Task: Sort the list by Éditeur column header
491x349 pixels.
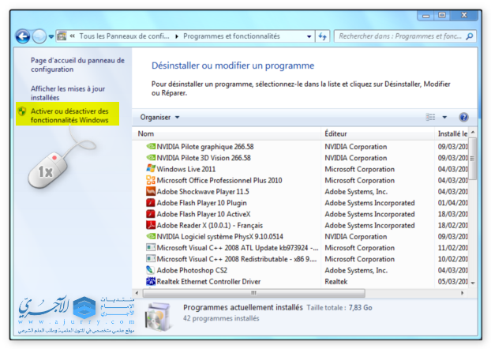Action: pyautogui.click(x=335, y=133)
